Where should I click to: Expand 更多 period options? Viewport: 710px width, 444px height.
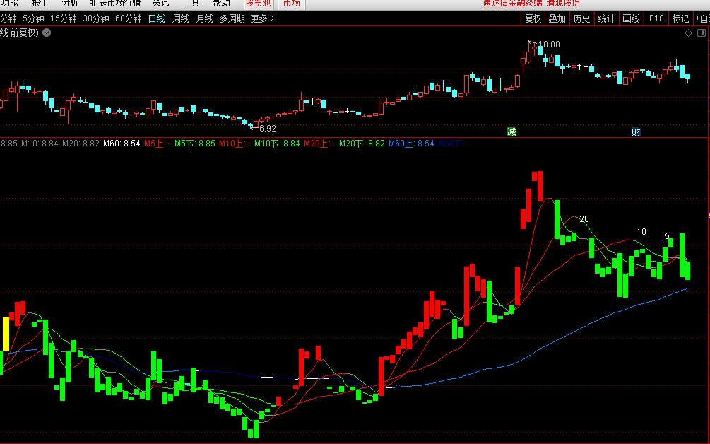[262, 18]
